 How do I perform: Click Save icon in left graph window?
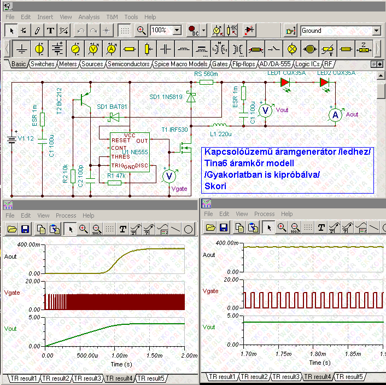[25, 229]
